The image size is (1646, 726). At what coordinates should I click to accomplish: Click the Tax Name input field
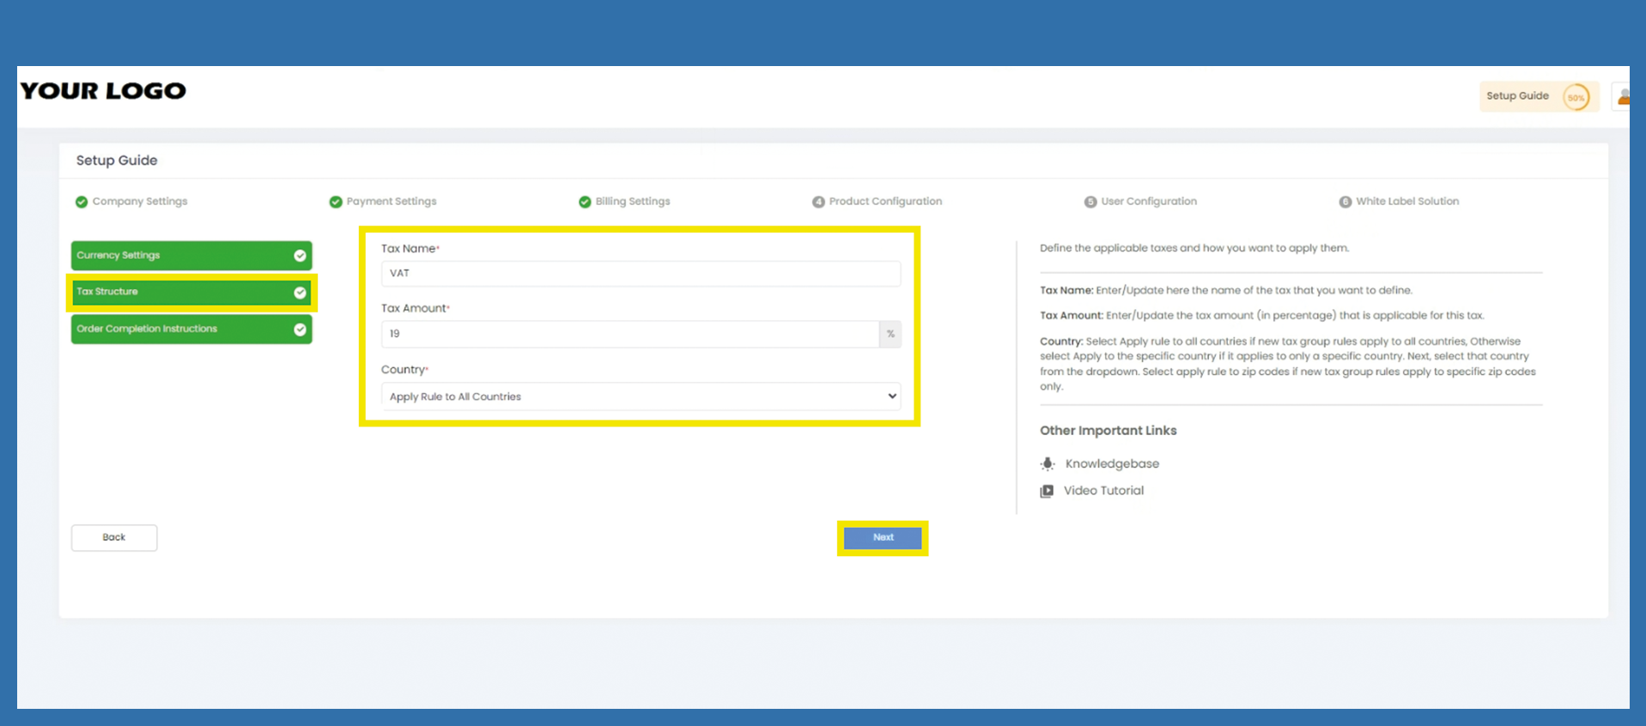[641, 274]
